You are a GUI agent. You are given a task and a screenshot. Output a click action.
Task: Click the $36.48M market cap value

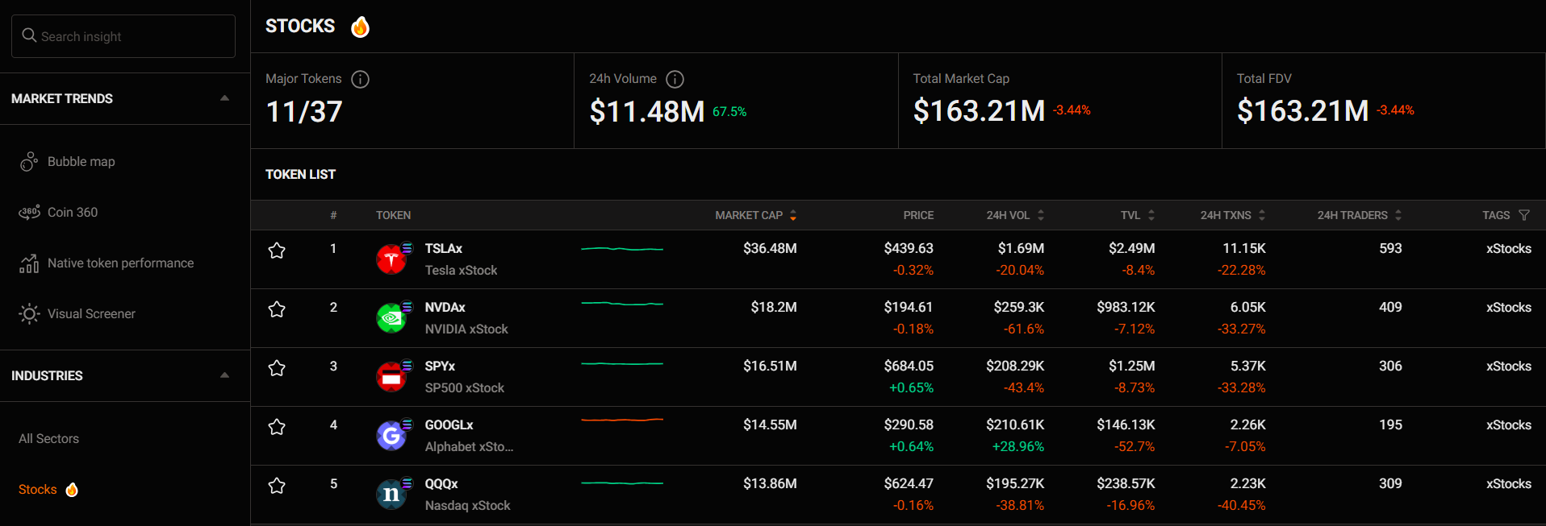pos(770,249)
